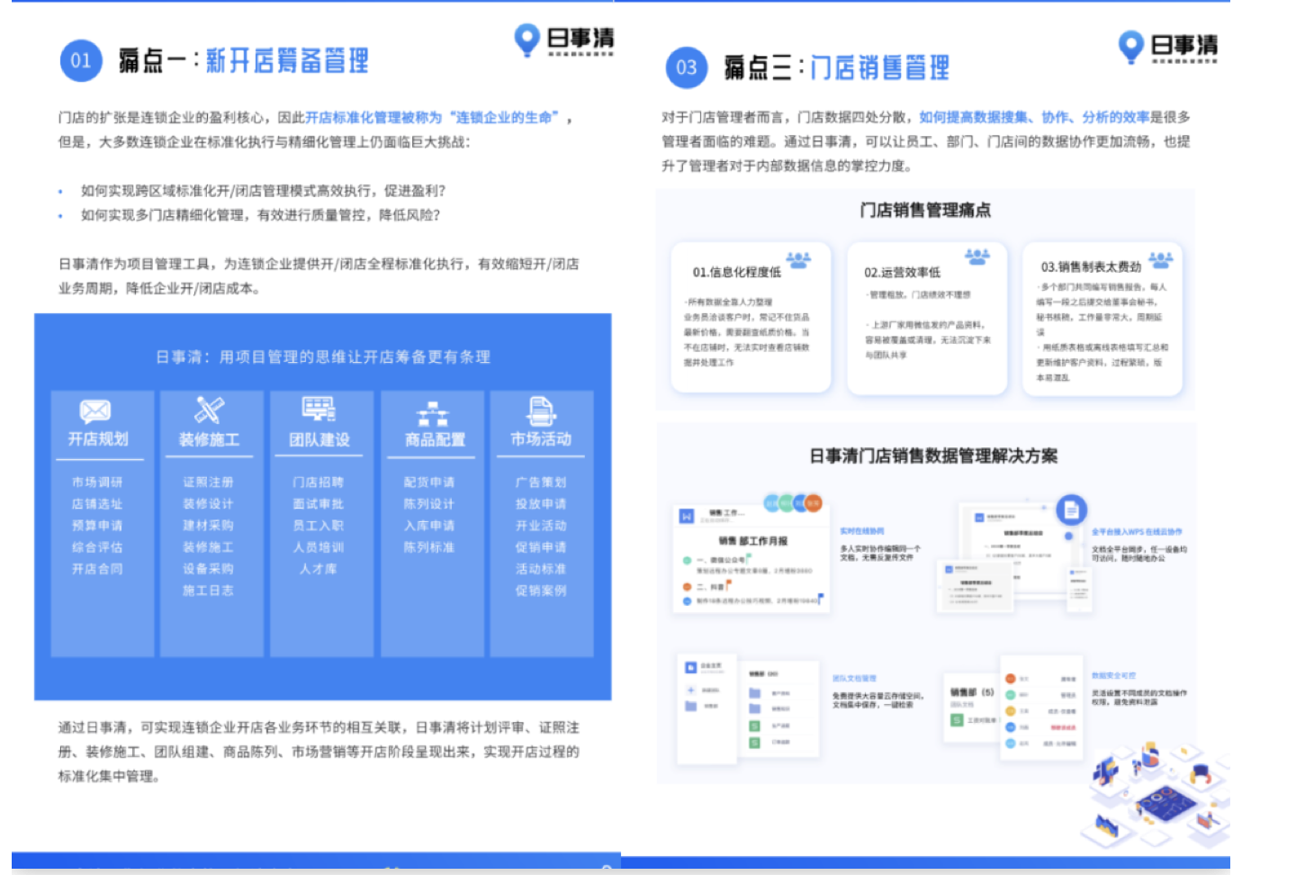Click the banner title 日事清：用项目管理的思维让开店筹备更有条理
The height and width of the screenshot is (875, 1296).
click(323, 357)
